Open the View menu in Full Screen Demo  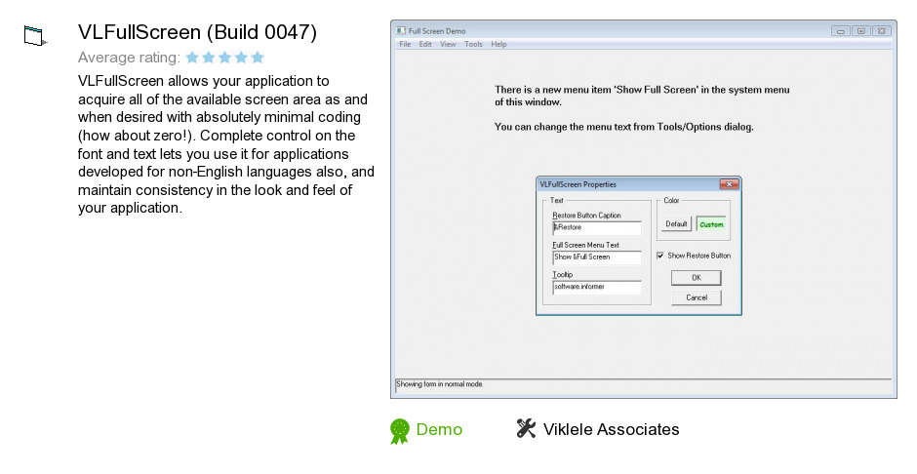[448, 45]
